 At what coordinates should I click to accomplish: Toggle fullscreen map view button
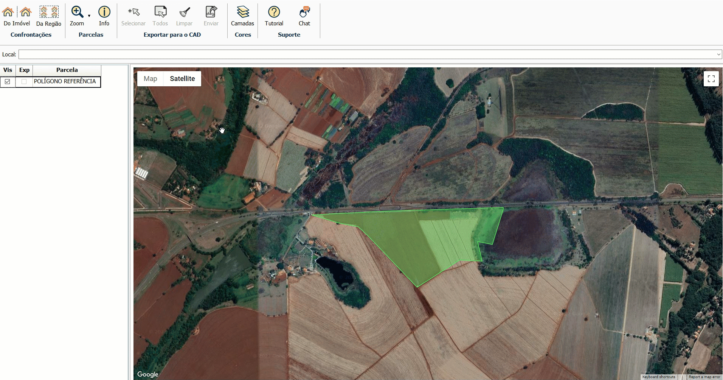pos(711,79)
